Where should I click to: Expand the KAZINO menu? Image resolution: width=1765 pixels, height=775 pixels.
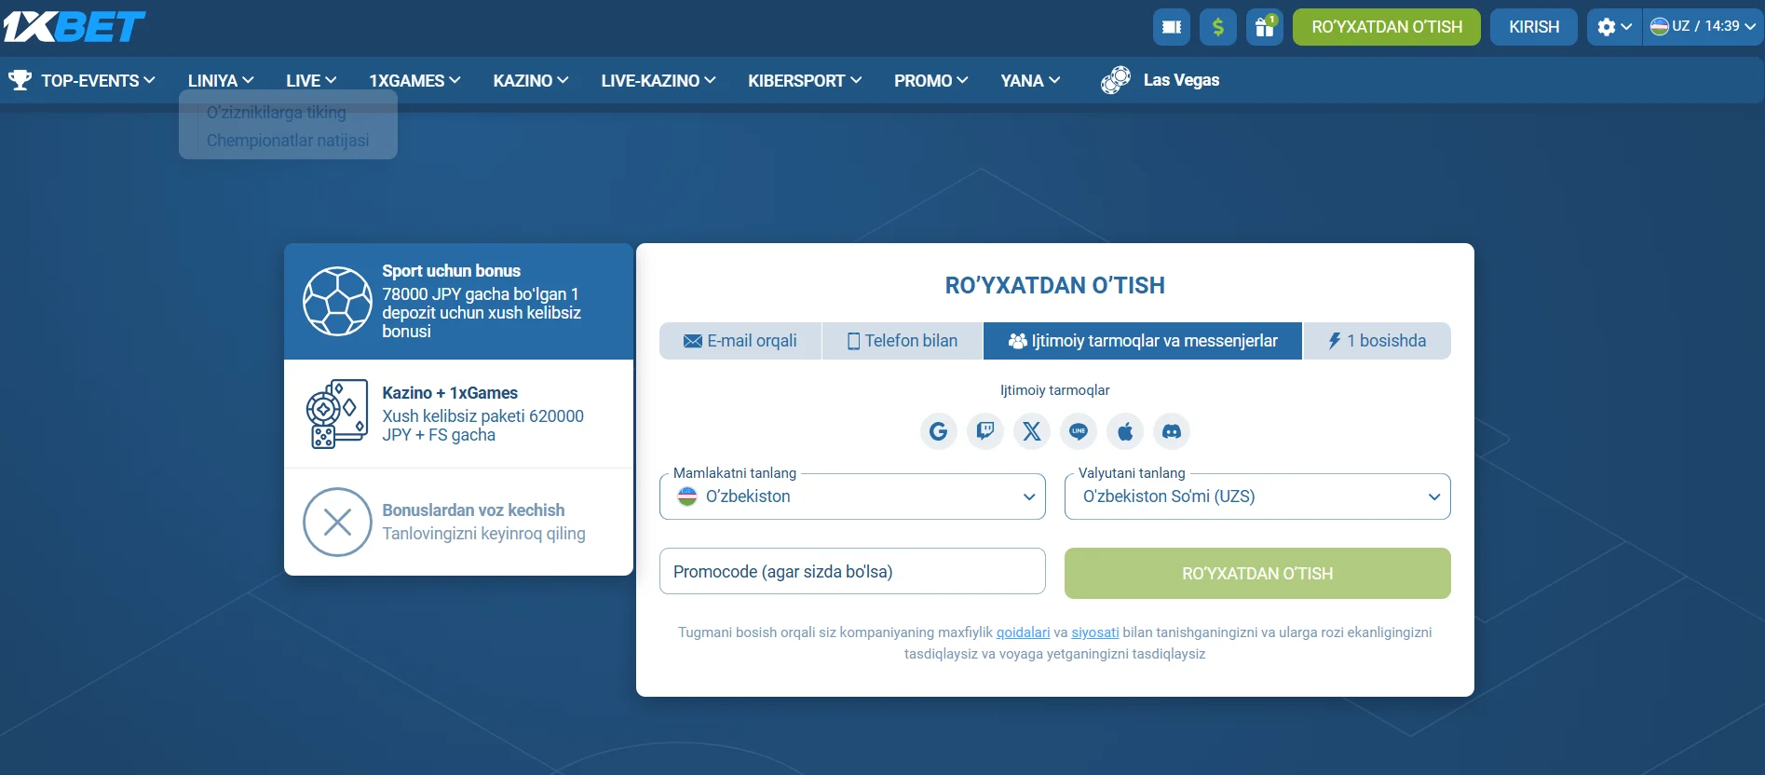coord(531,81)
